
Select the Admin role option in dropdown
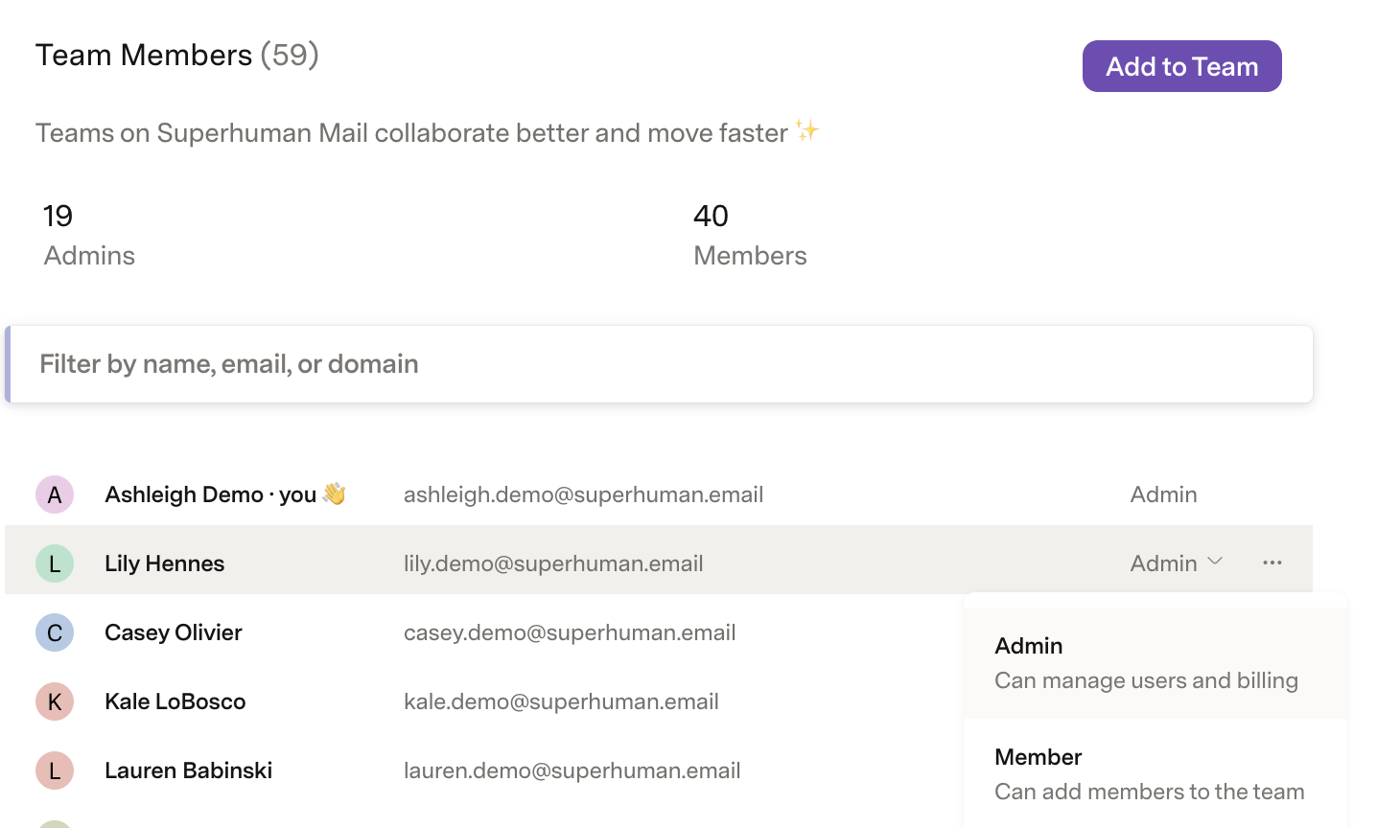click(x=1155, y=663)
